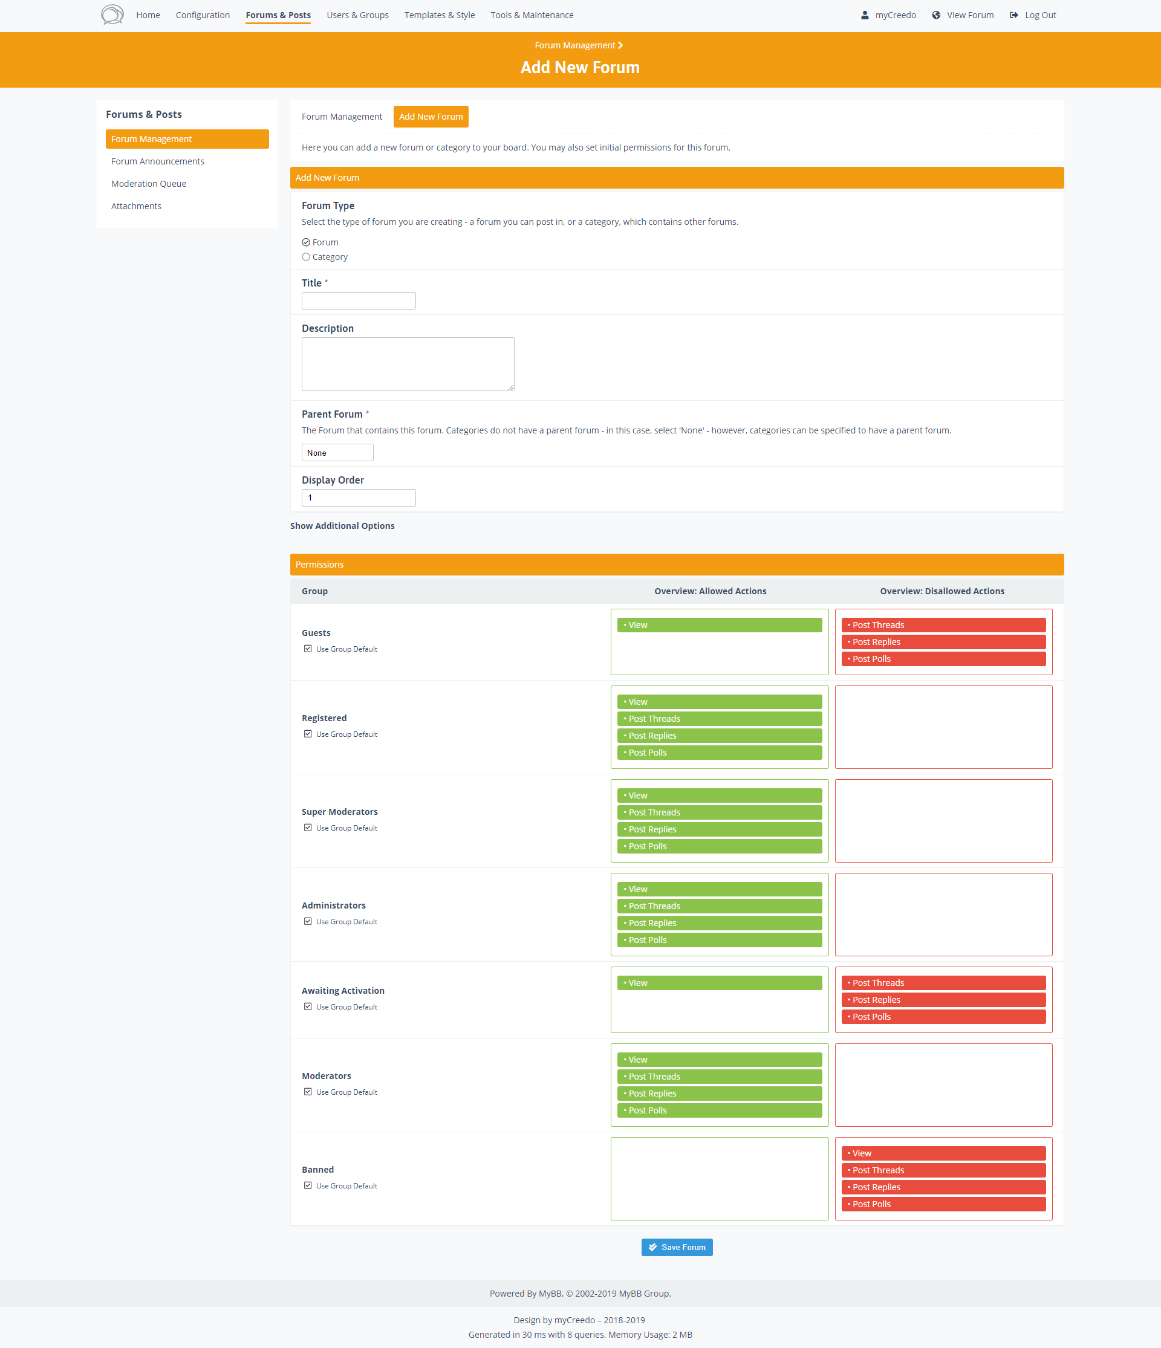The image size is (1161, 1348).
Task: Click the Log Out arrow icon
Action: point(1013,15)
